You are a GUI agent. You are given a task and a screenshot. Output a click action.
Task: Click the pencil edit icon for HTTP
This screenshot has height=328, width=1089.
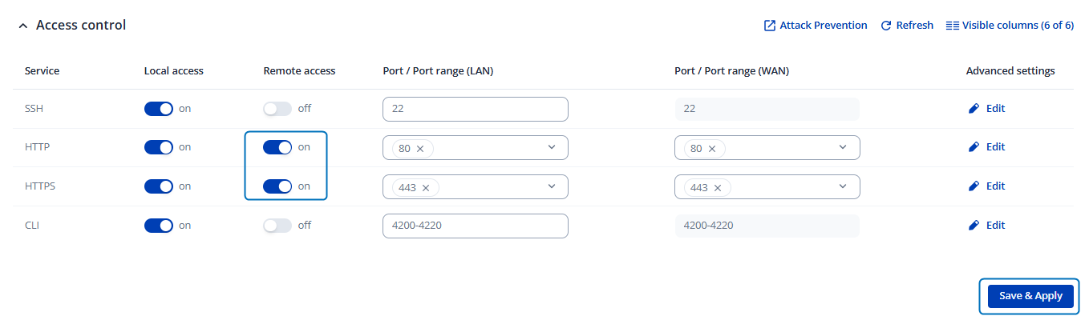coord(974,147)
